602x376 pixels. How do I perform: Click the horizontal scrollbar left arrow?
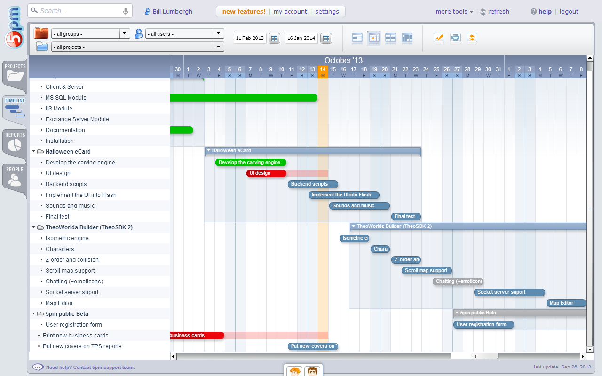click(x=173, y=356)
